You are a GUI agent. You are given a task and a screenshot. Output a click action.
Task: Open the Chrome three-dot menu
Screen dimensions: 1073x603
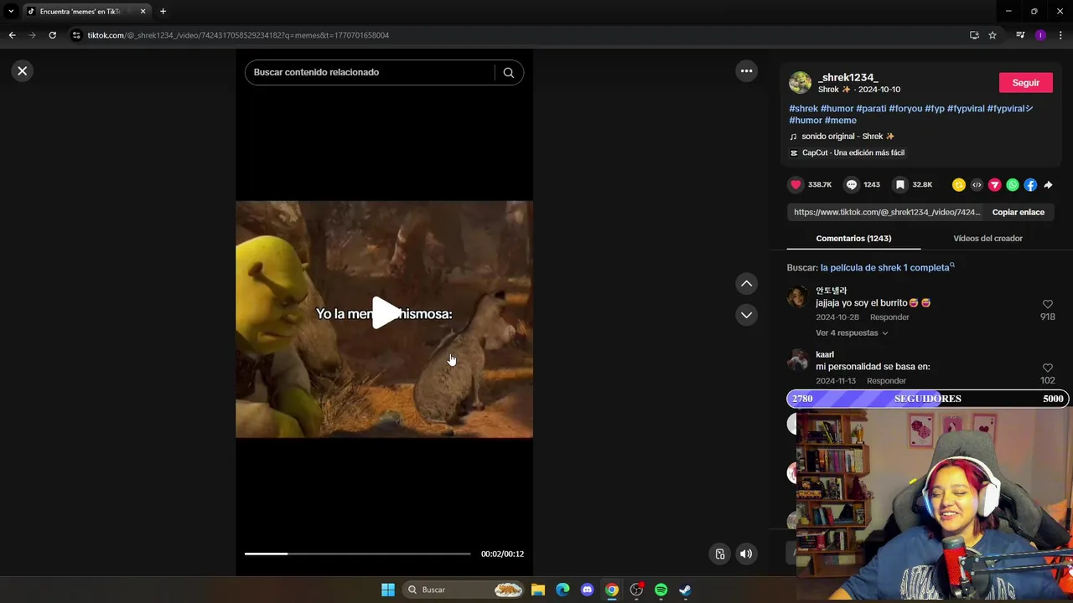1060,35
